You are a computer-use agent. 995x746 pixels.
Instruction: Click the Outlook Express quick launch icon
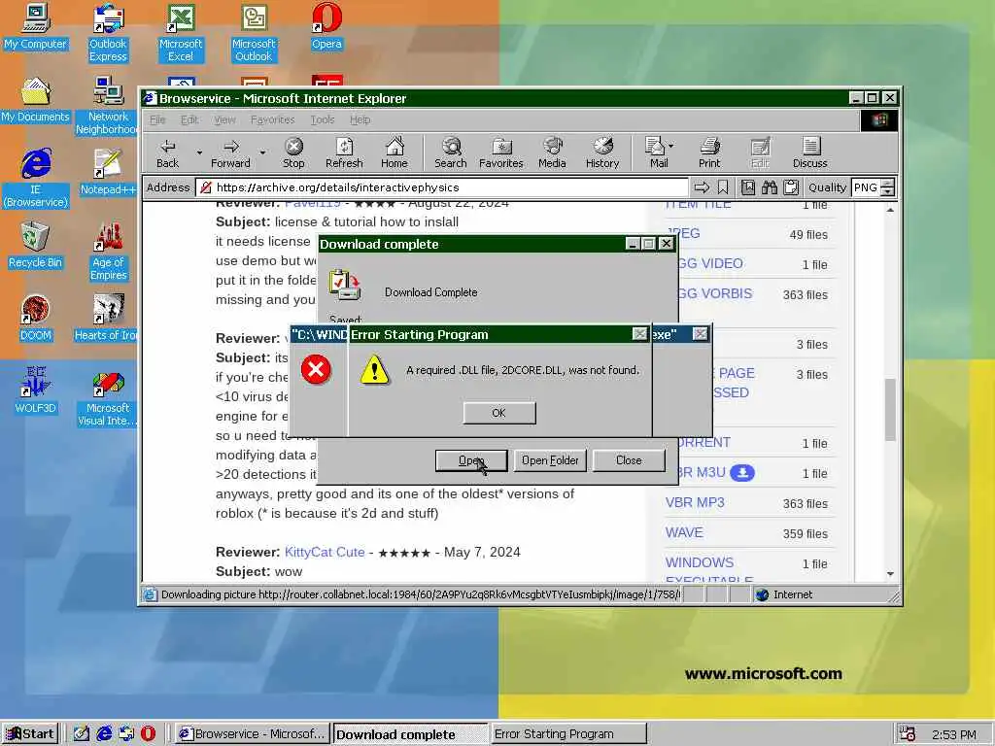[126, 734]
